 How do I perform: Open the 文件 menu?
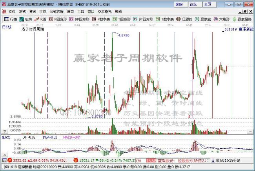pyautogui.click(x=12, y=12)
